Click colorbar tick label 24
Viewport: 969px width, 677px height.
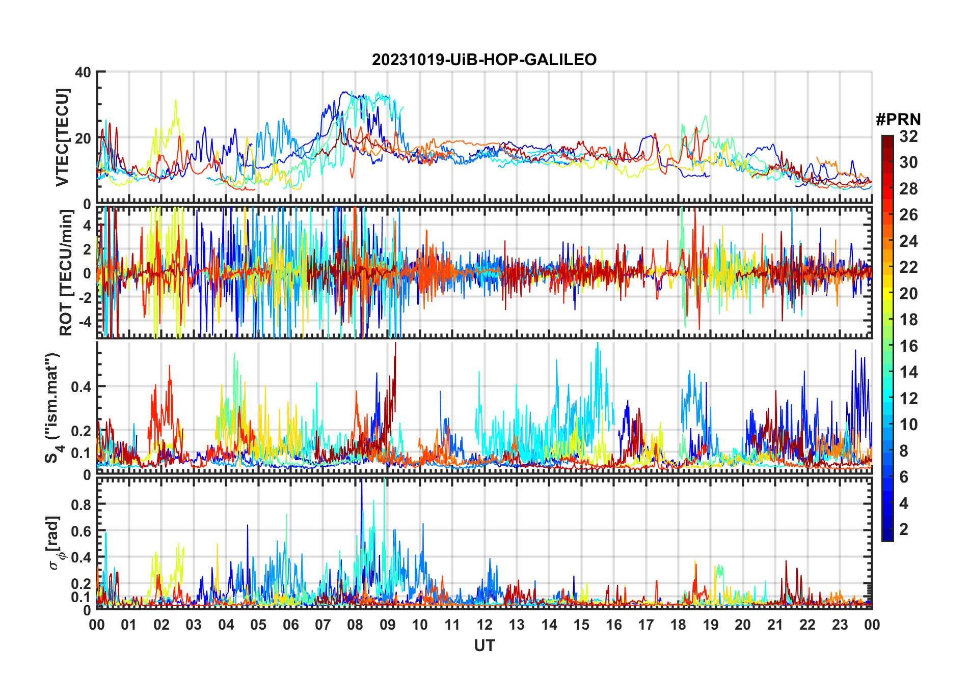tap(909, 241)
